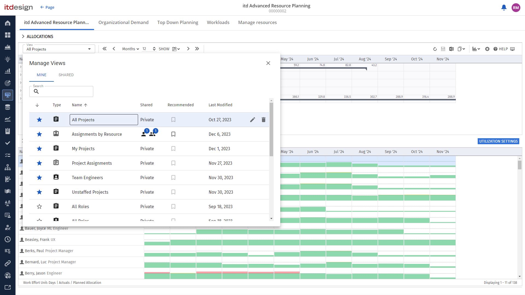Click the utilization grid vertical scrollbar
The width and height of the screenshot is (525, 295).
tap(519, 165)
